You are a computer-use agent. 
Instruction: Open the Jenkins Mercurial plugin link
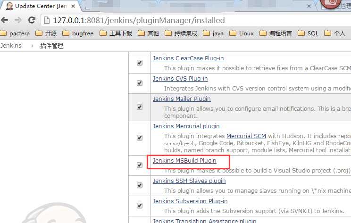186,126
